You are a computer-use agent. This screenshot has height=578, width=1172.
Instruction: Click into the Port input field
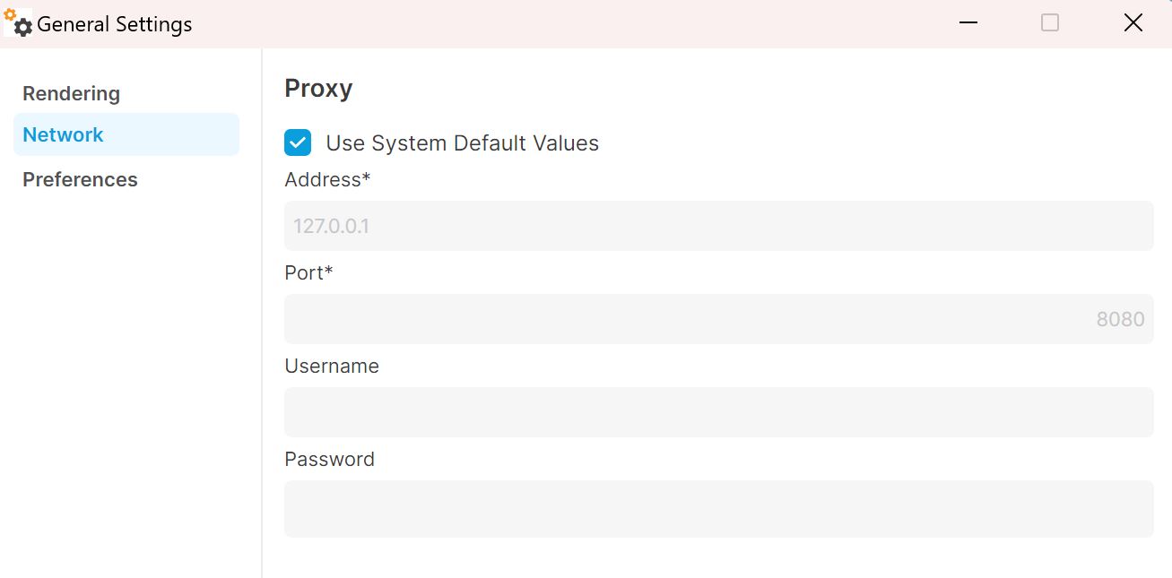click(718, 319)
